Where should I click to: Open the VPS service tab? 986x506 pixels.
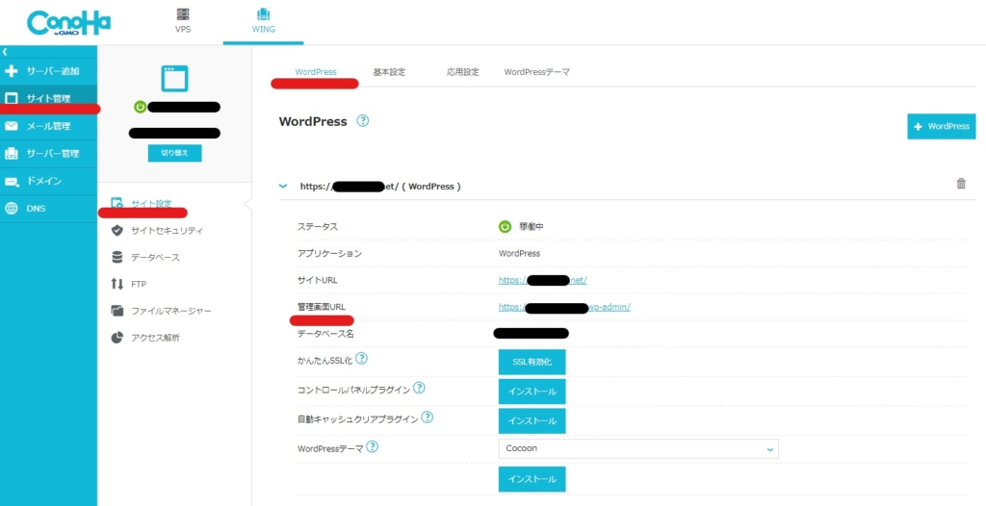click(x=183, y=21)
